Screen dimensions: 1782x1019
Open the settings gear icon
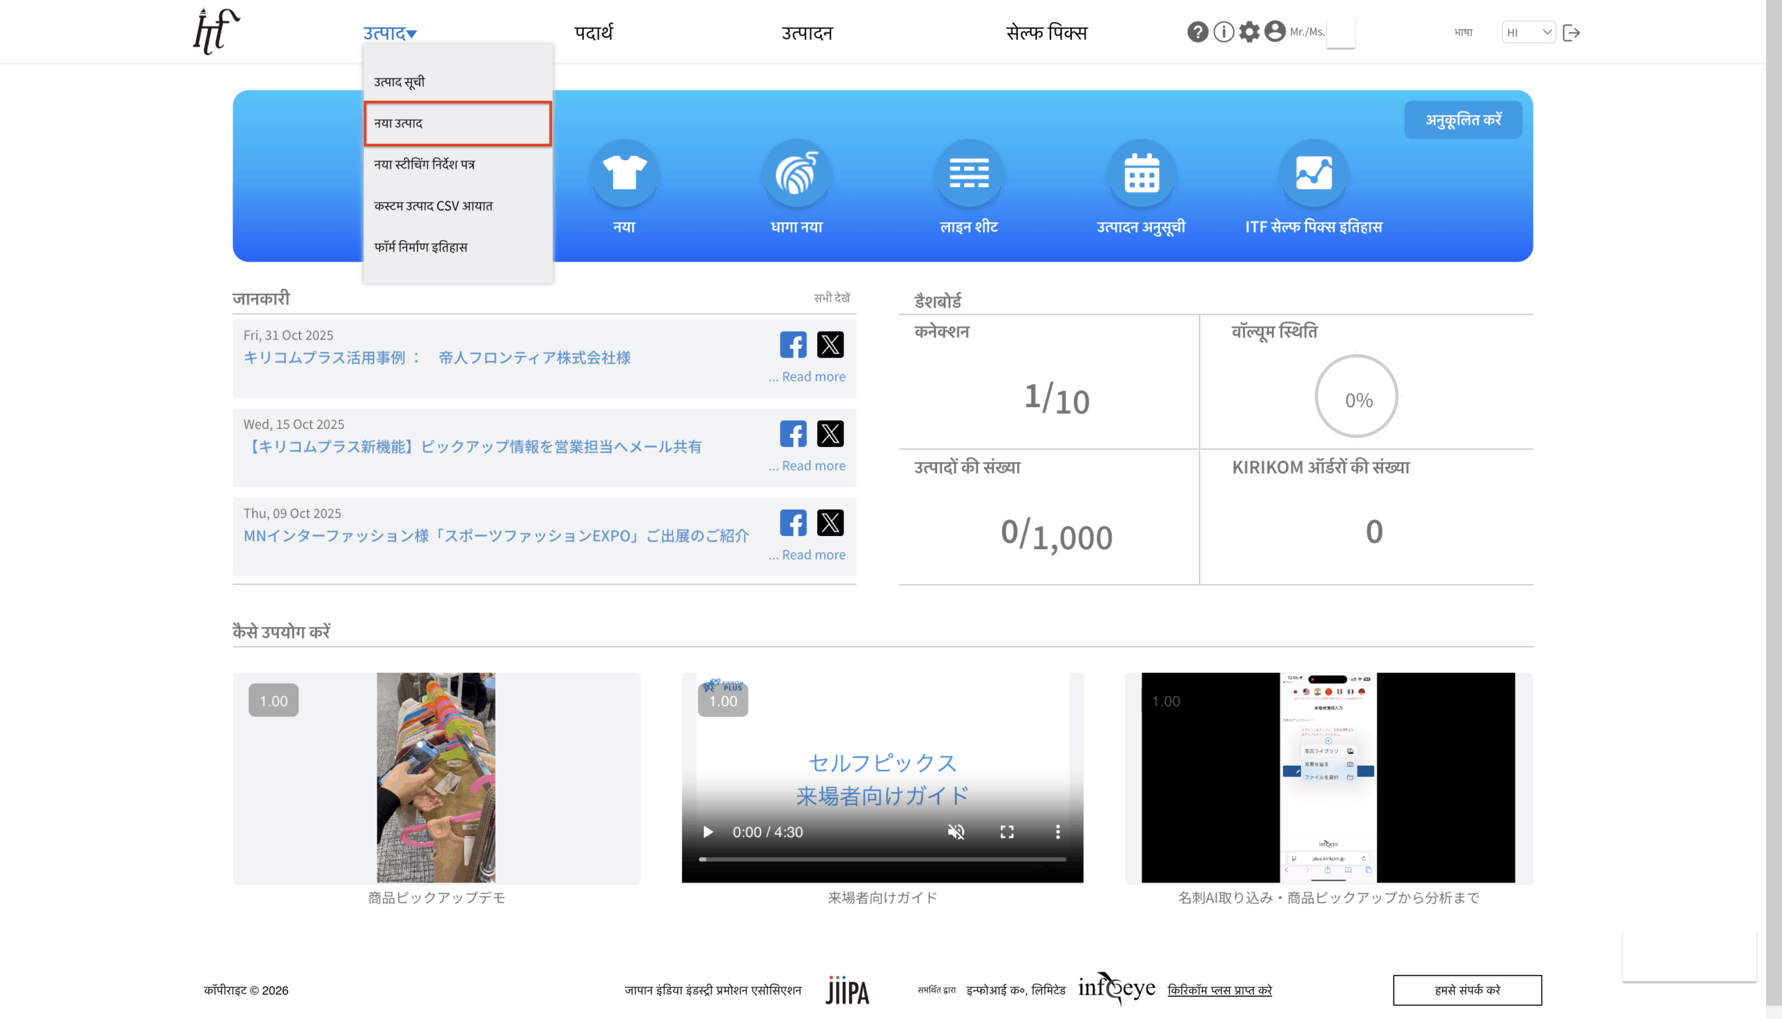1249,32
